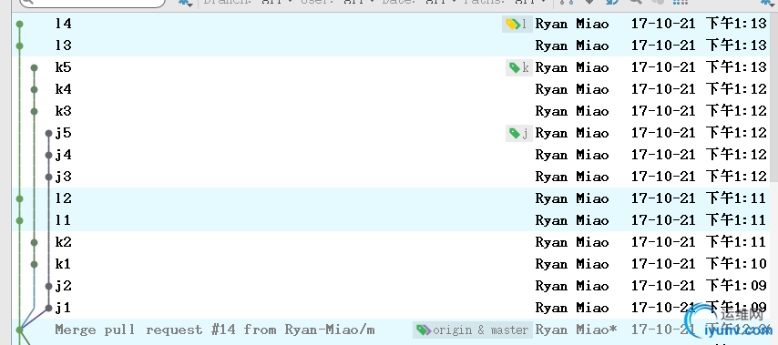Click the graph node dot for commit l1
The height and width of the screenshot is (345, 778).
point(19,220)
